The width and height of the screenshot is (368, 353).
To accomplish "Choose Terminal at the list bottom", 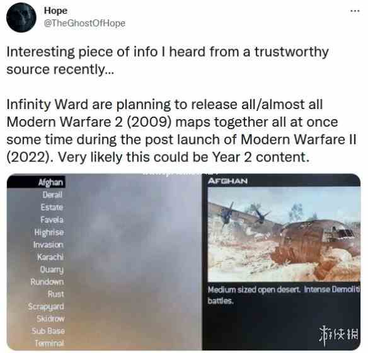I will click(50, 344).
